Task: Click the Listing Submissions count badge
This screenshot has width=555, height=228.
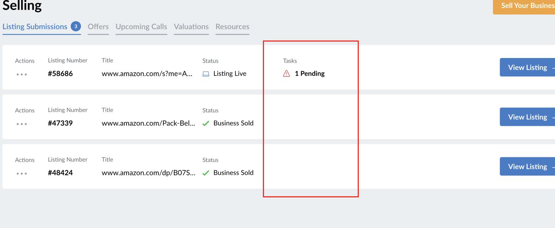Action: [76, 26]
